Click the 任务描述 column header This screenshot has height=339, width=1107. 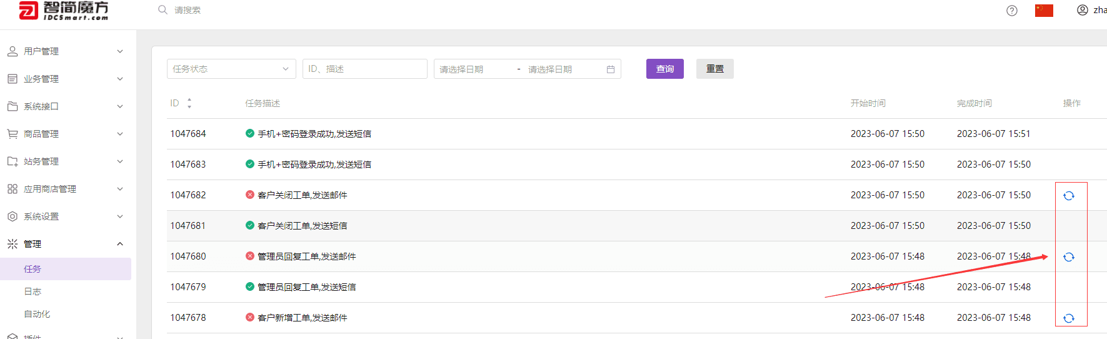(x=263, y=103)
